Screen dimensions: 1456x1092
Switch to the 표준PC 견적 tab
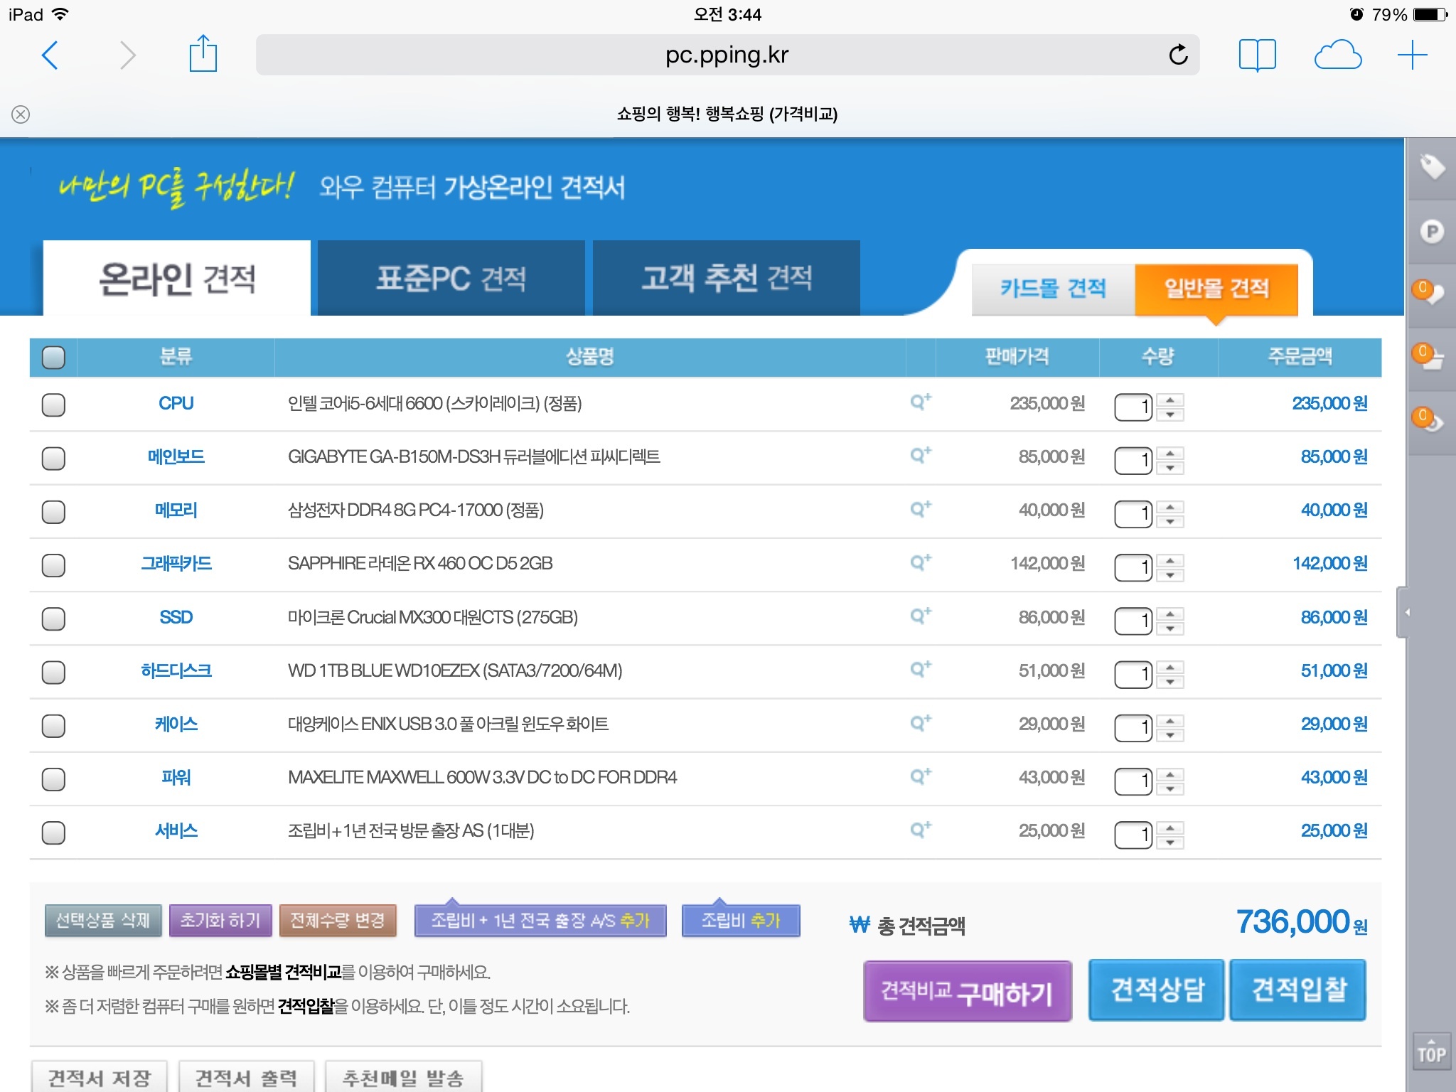451,278
